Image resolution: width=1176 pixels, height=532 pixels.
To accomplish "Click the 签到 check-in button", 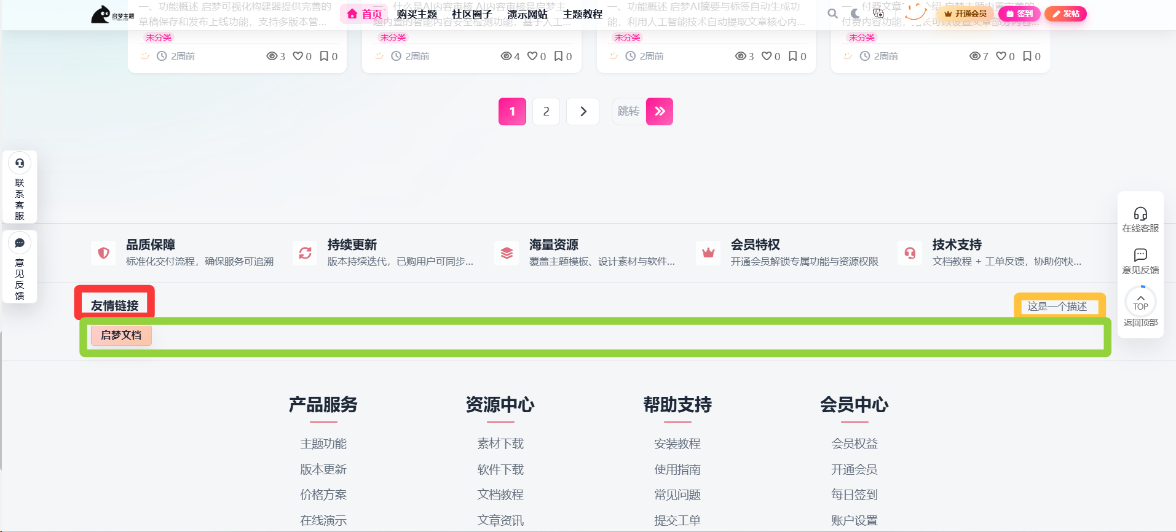I will pyautogui.click(x=1019, y=14).
